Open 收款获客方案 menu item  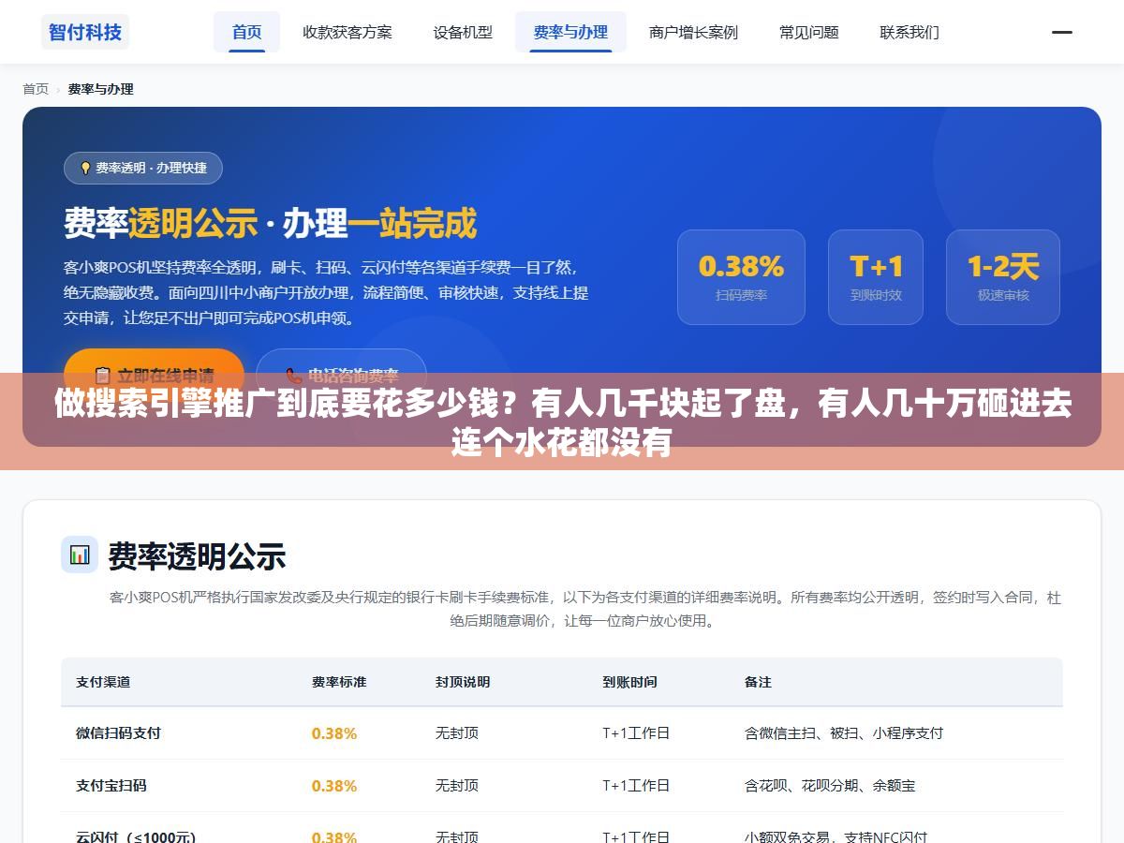click(x=348, y=32)
